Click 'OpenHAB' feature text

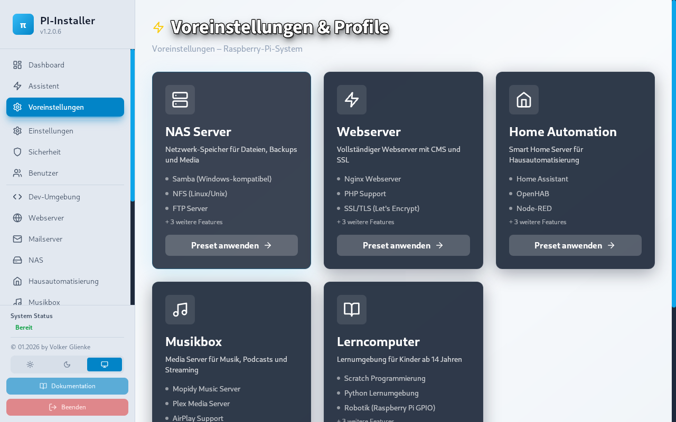(x=533, y=194)
